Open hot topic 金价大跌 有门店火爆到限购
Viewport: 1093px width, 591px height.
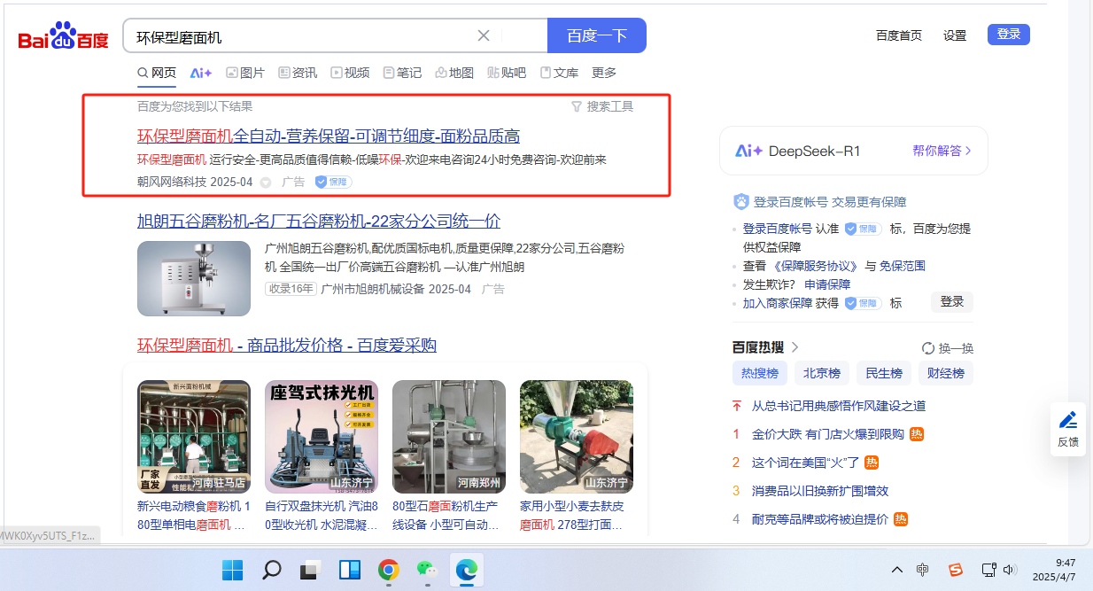828,434
